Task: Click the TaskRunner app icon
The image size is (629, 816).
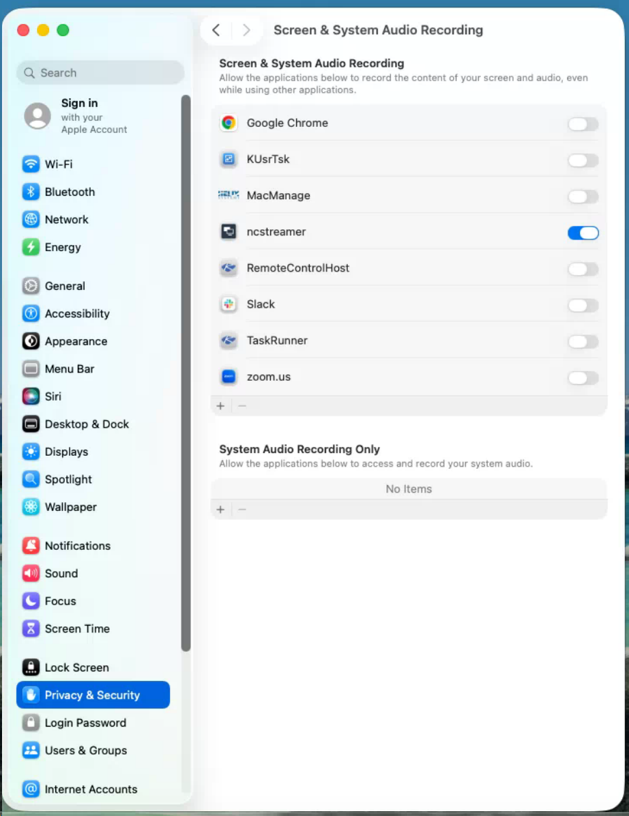Action: 229,340
